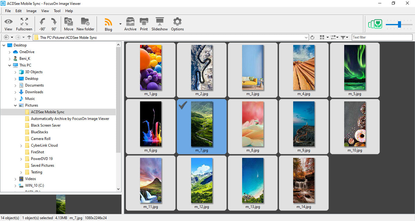Go up one folder level

(29, 37)
